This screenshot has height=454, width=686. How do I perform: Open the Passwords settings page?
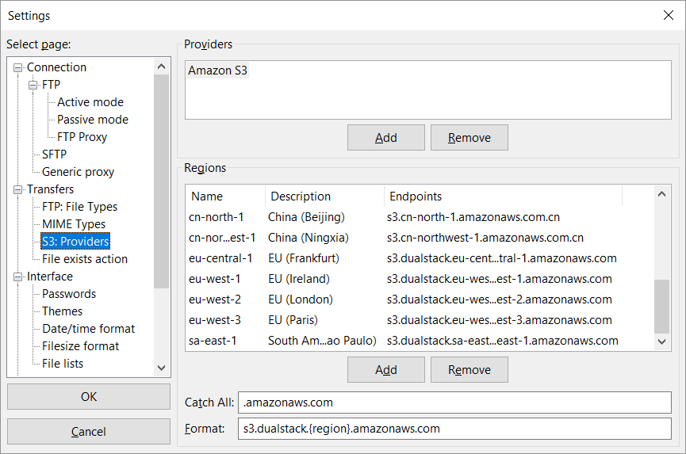point(69,294)
